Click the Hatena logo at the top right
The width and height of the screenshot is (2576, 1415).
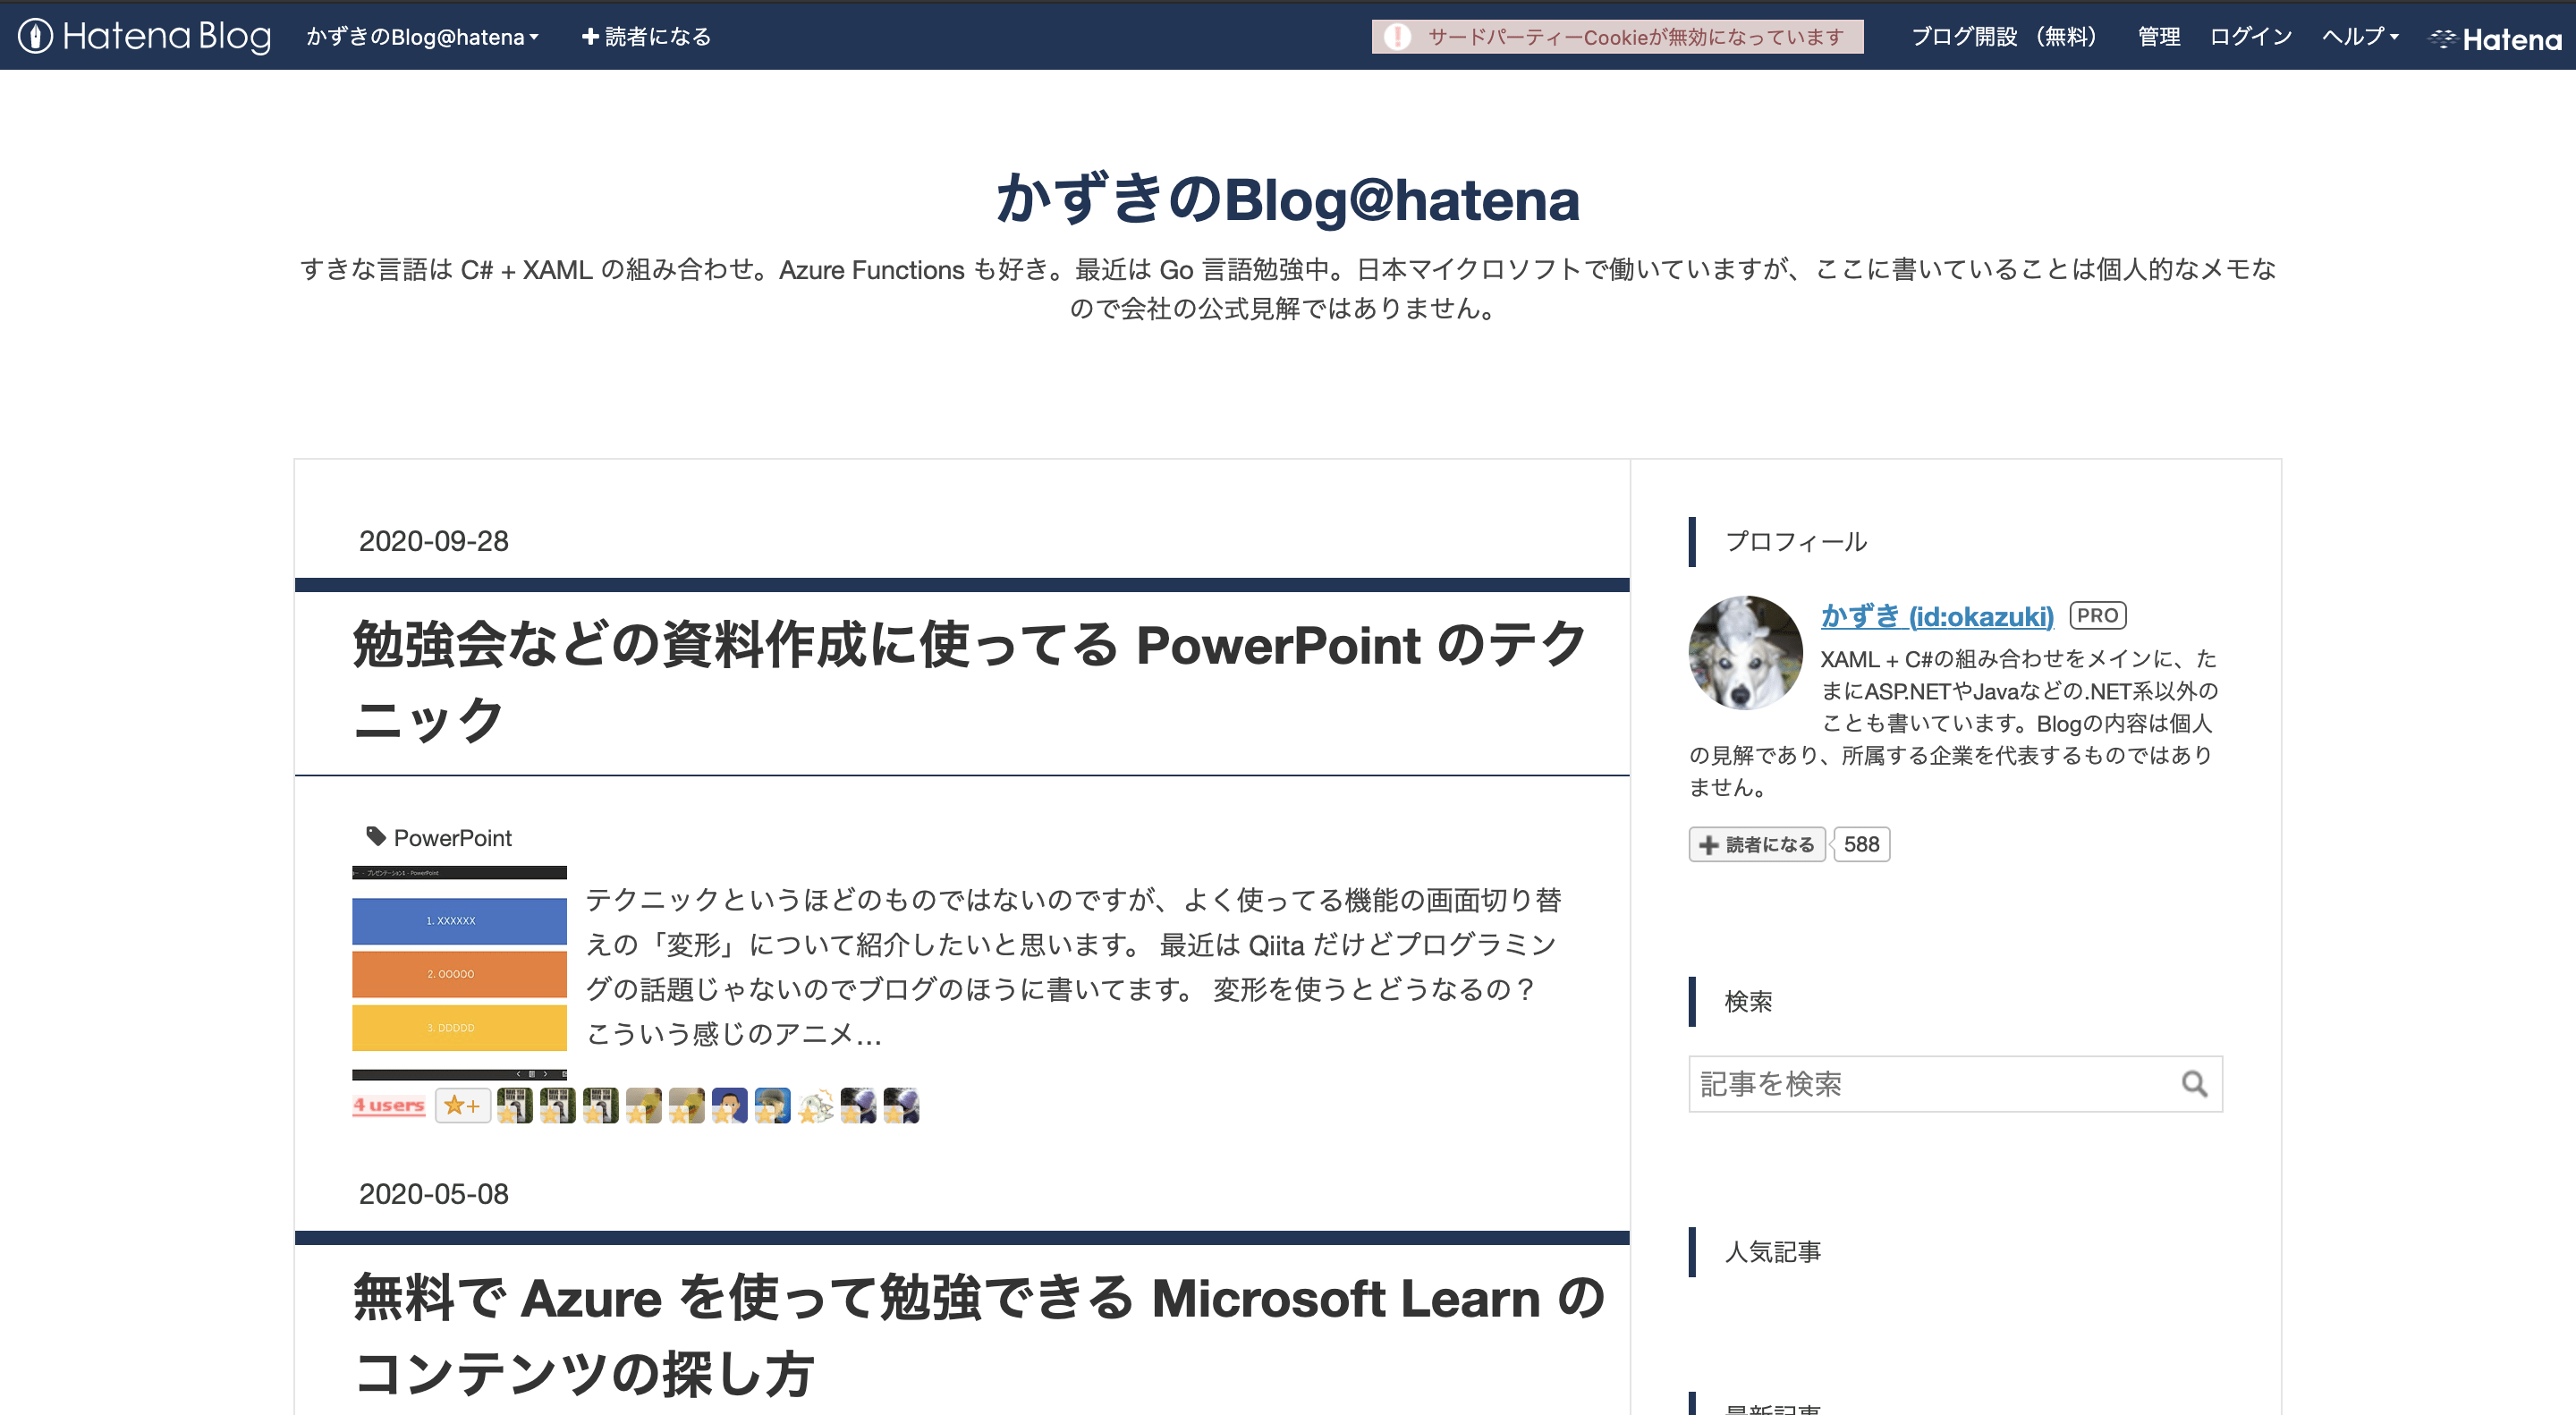[2496, 39]
